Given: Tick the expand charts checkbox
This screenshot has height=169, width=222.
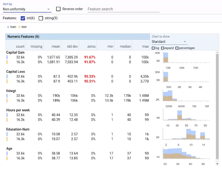Looking at the screenshot, I should pyautogui.click(x=163, y=48).
